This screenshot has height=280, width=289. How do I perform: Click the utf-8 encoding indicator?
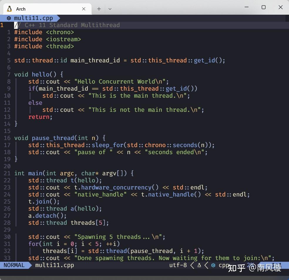[x=178, y=265]
